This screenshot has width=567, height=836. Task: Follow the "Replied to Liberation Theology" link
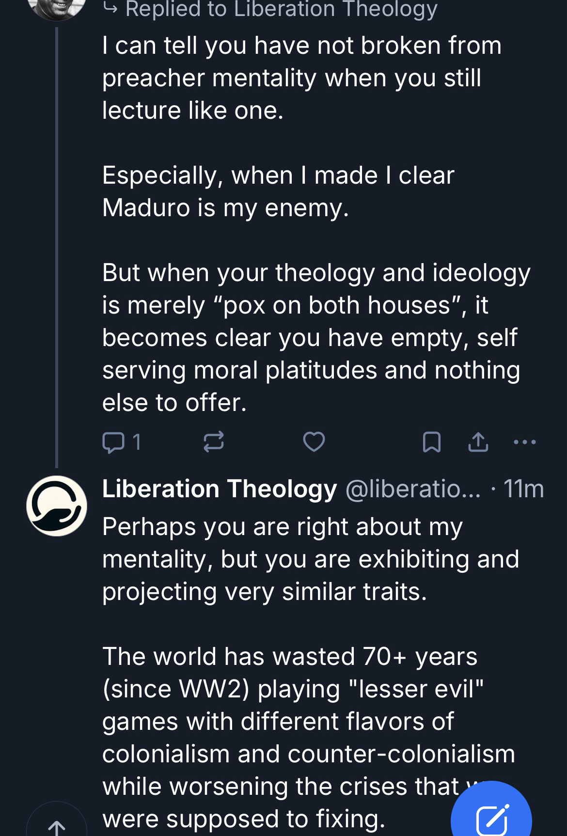[281, 9]
